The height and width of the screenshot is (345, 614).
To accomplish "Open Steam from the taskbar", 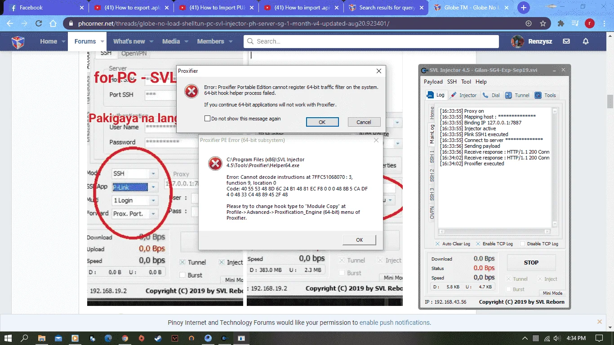I will (158, 338).
